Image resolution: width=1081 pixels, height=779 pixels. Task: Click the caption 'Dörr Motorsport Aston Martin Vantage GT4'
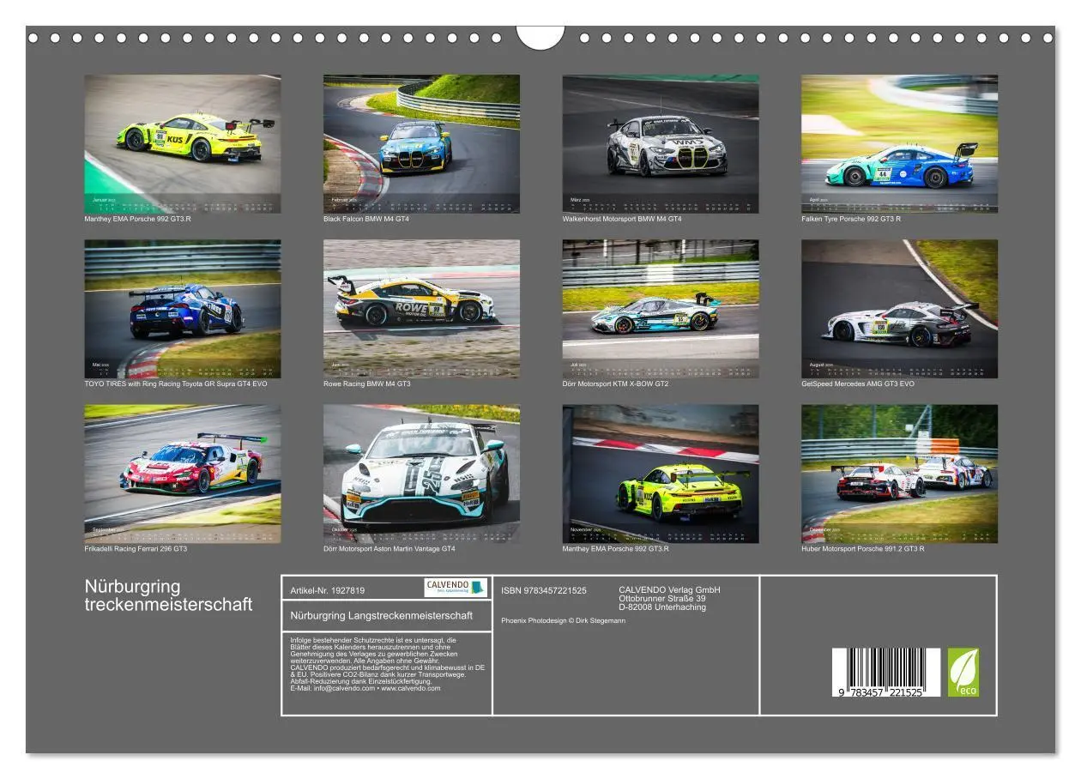(390, 549)
